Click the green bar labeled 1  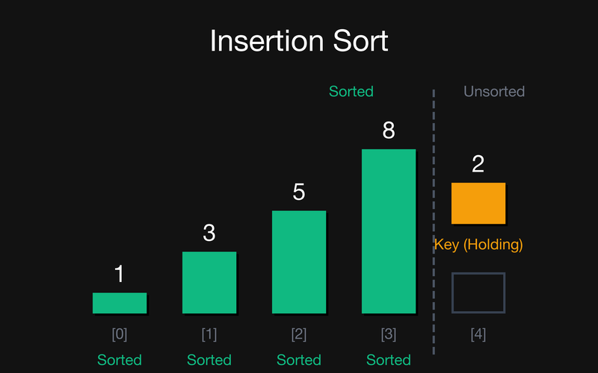[120, 303]
